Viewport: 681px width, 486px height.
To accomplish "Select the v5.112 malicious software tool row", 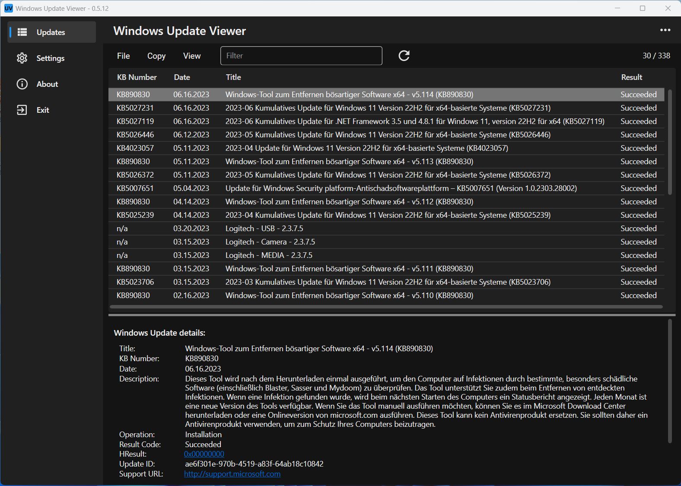I will [386, 202].
